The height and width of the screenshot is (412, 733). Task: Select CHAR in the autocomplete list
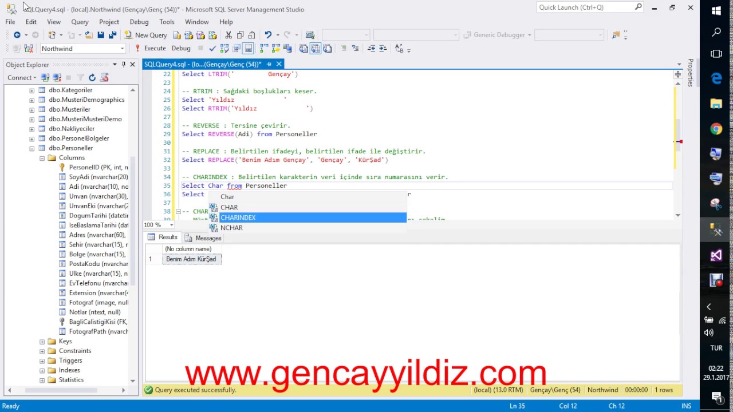(308, 207)
